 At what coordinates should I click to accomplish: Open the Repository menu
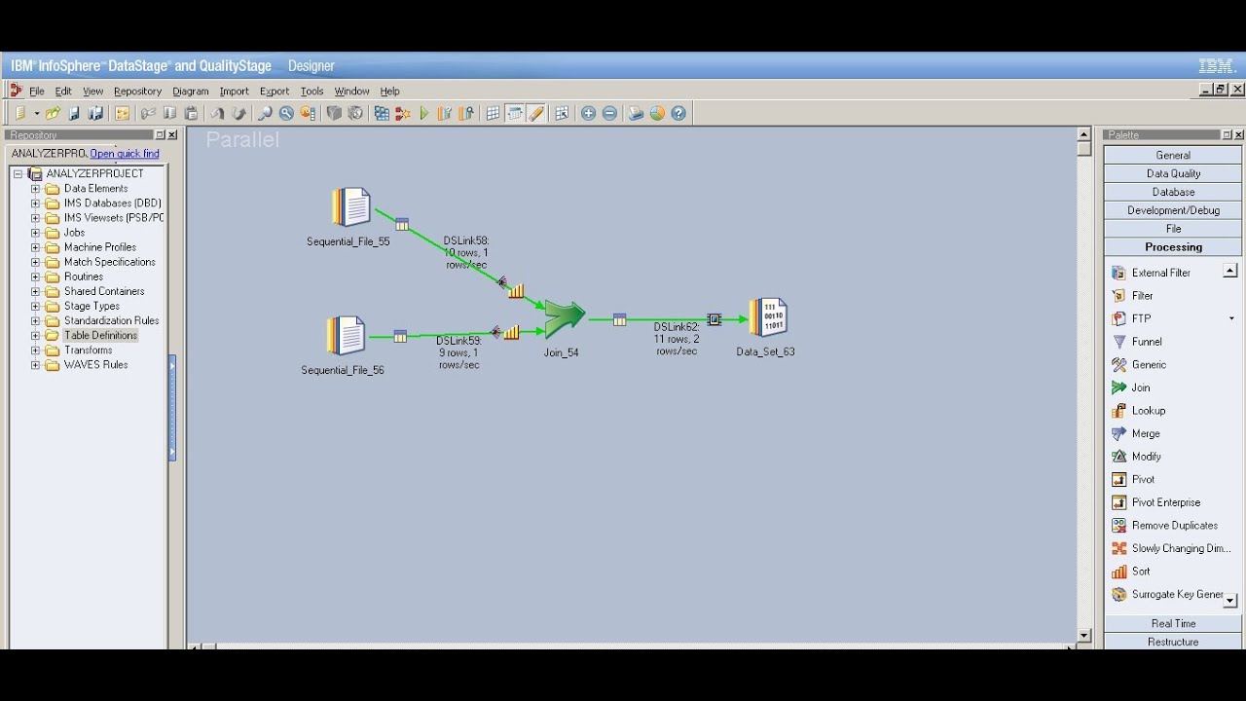pyautogui.click(x=137, y=92)
